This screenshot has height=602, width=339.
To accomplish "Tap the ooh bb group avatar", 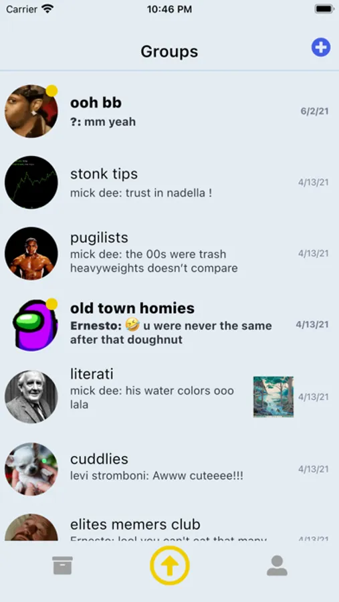I will [x=31, y=111].
